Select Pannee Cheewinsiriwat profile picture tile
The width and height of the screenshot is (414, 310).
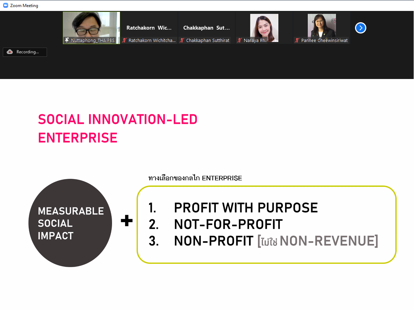[x=321, y=26]
